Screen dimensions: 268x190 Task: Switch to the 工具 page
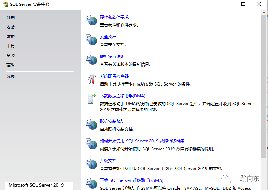coord(11,46)
